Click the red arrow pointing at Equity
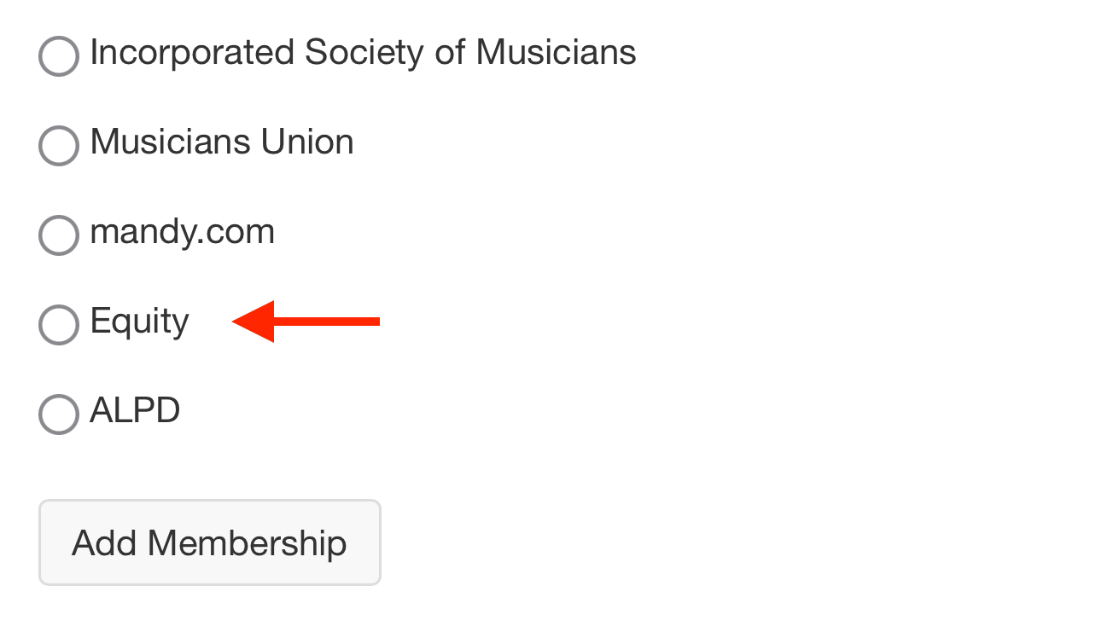1096x632 pixels. pyautogui.click(x=306, y=322)
